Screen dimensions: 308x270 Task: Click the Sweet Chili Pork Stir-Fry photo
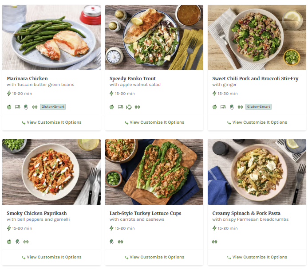pos(257,37)
